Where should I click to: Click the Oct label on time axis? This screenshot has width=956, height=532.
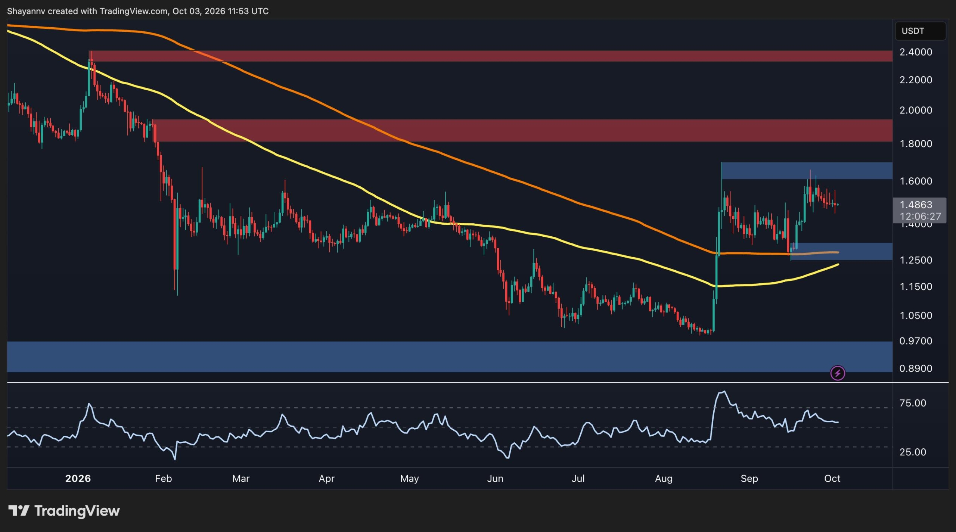point(832,479)
